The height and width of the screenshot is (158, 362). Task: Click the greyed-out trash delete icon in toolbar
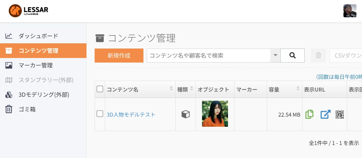[319, 55]
